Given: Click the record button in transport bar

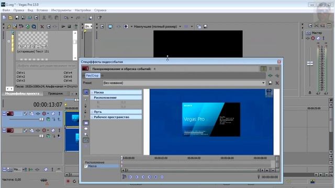Looking at the screenshot, I should 68,181.
